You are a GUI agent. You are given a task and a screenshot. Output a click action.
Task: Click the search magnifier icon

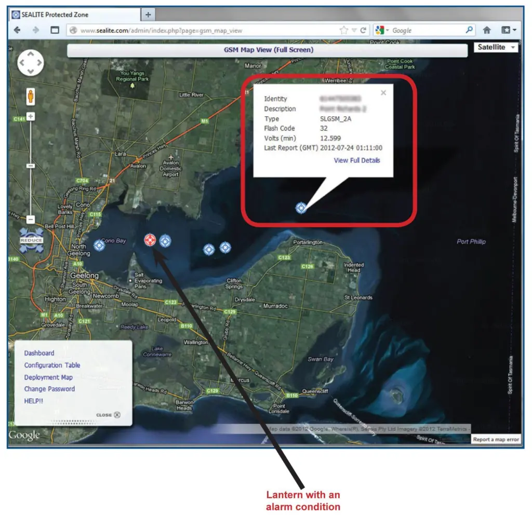click(469, 30)
